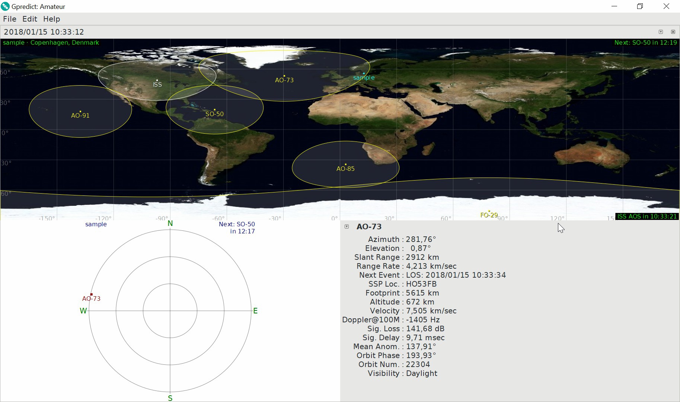Open the Edit menu
The height and width of the screenshot is (402, 680).
tap(30, 19)
